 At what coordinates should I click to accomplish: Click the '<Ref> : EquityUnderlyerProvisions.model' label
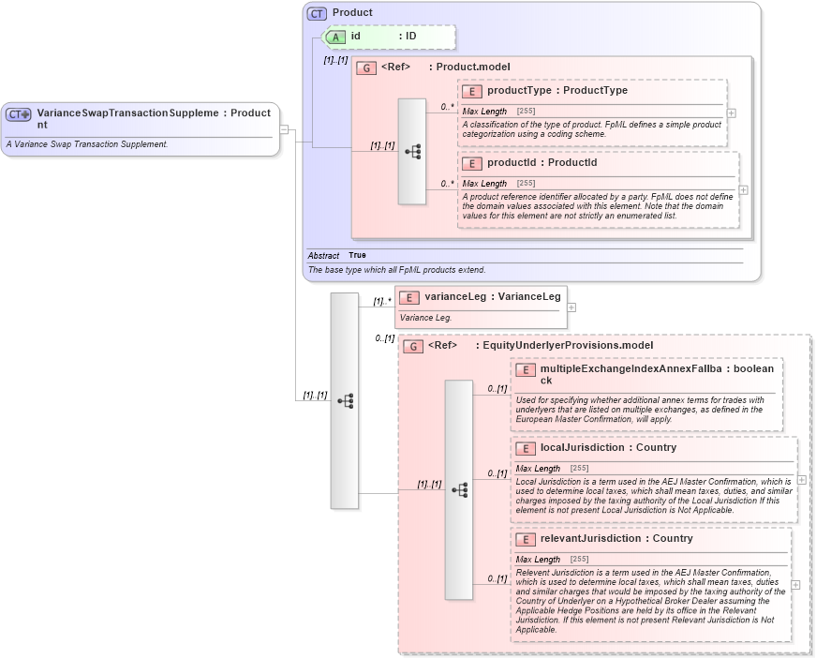pyautogui.click(x=541, y=345)
